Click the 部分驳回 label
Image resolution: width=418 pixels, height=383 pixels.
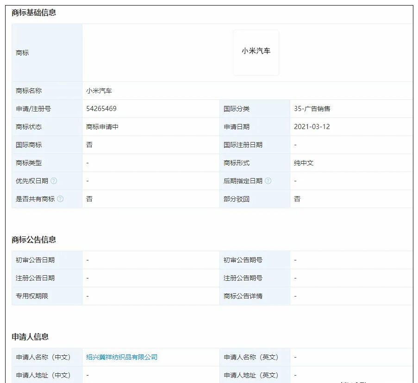tap(237, 199)
